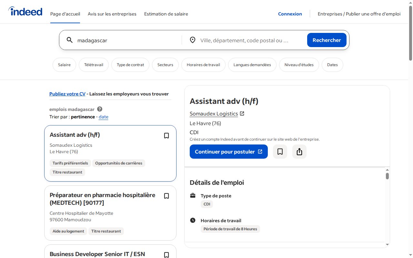Bookmark the Assistant adv job card

(166, 136)
